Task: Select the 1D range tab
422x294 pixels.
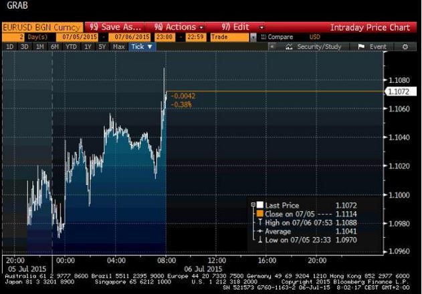Action: (9, 47)
